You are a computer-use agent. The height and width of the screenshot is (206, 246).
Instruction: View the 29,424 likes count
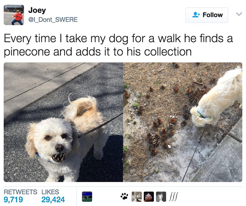click(53, 200)
